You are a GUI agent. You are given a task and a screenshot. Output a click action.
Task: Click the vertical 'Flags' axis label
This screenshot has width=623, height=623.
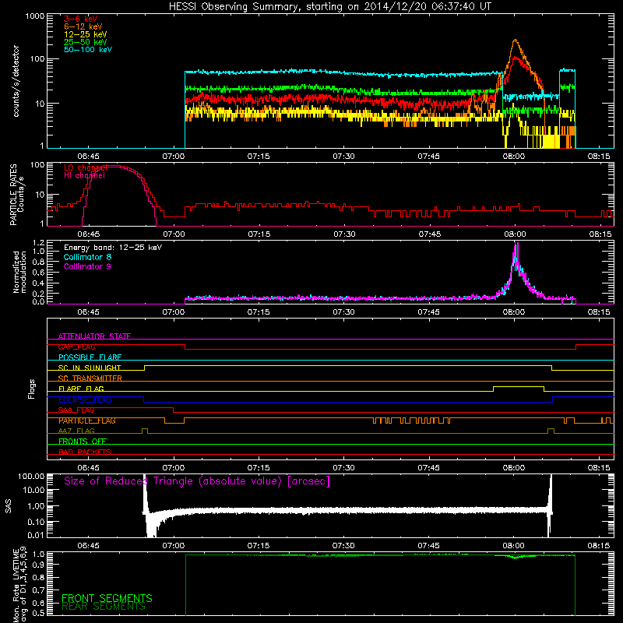tap(32, 389)
